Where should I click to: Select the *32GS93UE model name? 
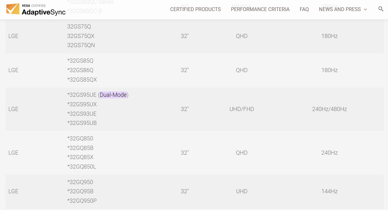pos(82,114)
